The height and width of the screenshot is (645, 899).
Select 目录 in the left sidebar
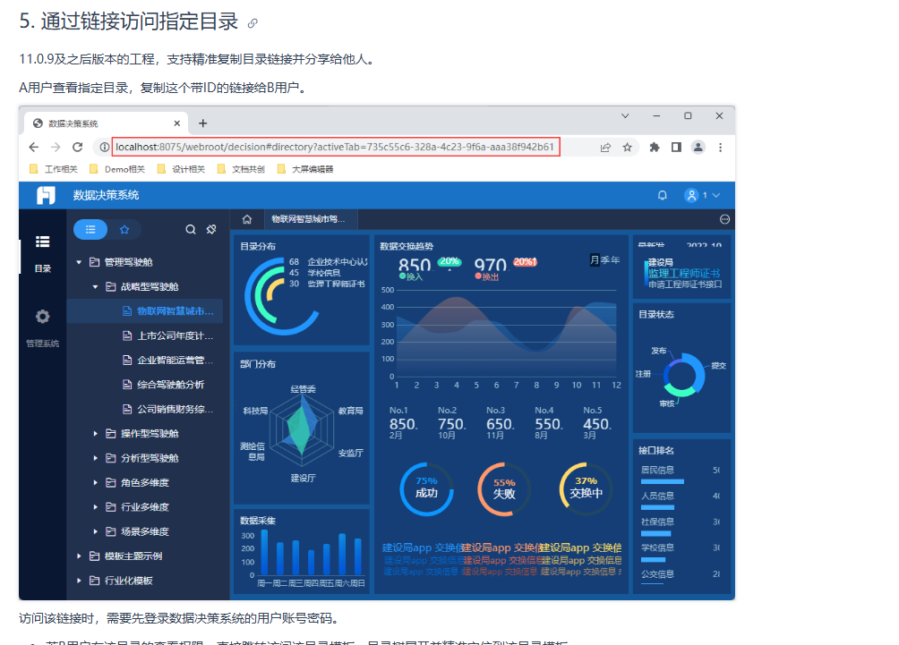[x=42, y=252]
